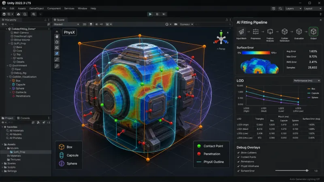Select the SciFi_Prop model in Assets

19,152
